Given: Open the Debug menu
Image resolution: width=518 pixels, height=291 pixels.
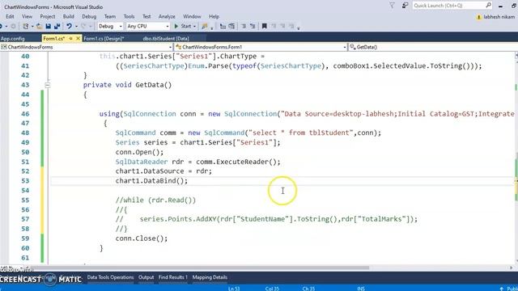Looking at the screenshot, I should (x=89, y=16).
